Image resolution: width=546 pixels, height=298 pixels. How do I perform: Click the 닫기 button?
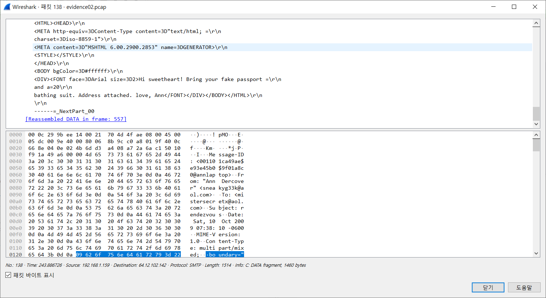488,287
